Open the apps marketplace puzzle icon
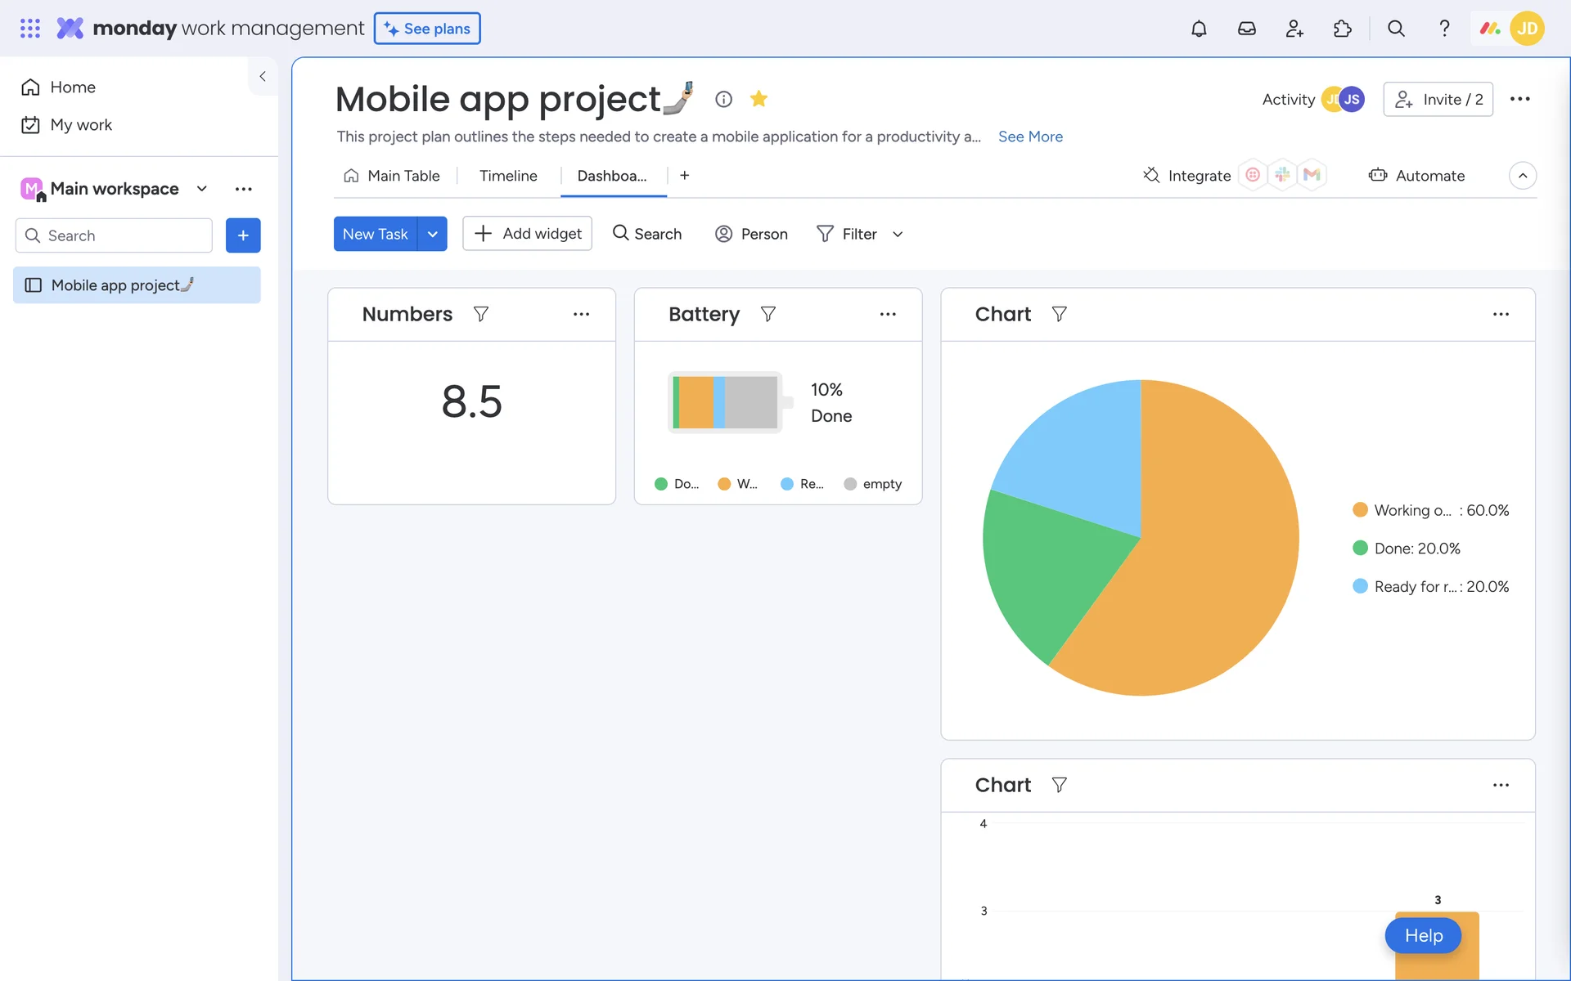The width and height of the screenshot is (1571, 981). tap(1342, 29)
